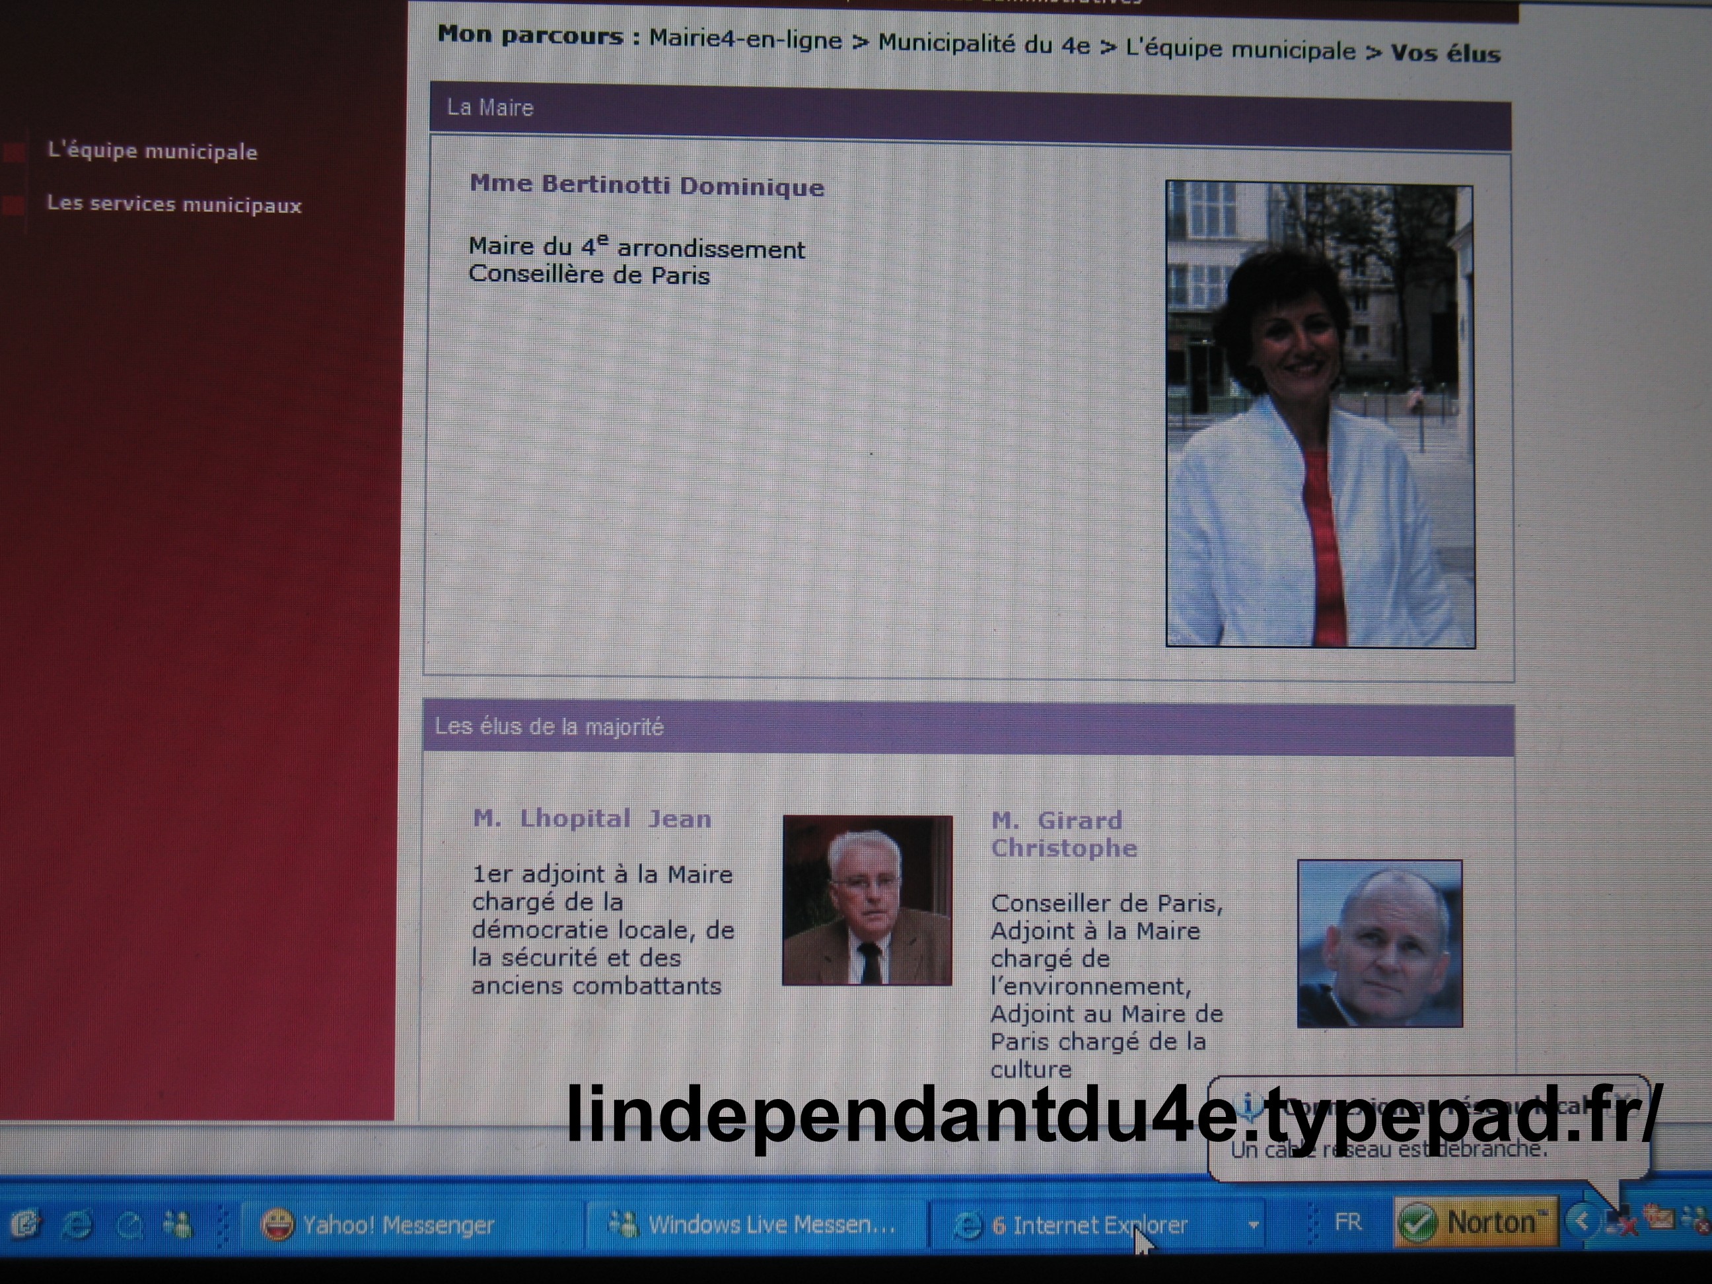This screenshot has width=1712, height=1284.
Task: Click the red bullet beside Les services municipaux
Action: 15,205
